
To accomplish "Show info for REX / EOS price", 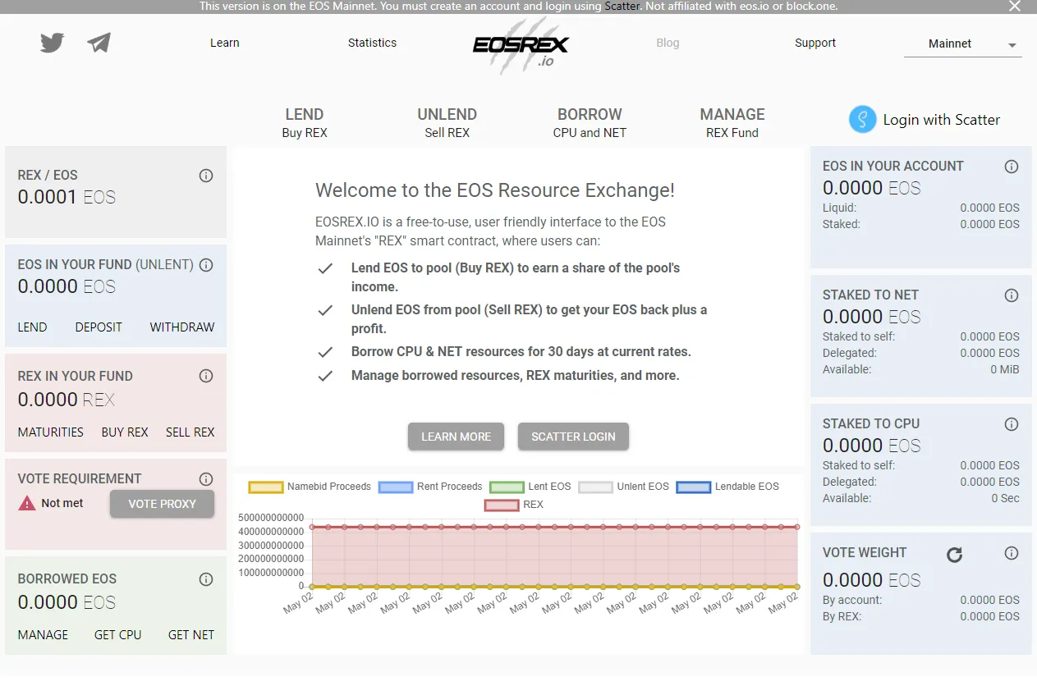I will coord(206,176).
